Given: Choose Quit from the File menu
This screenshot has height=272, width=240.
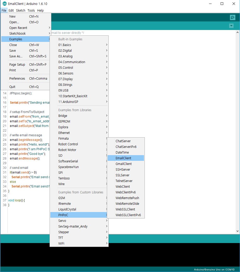Looking at the screenshot, I should coord(26,87).
